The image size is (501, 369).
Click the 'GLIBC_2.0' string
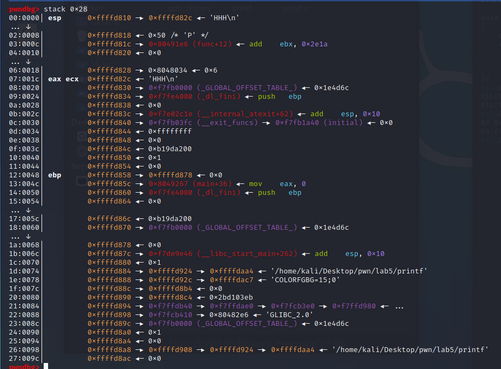tap(290, 315)
